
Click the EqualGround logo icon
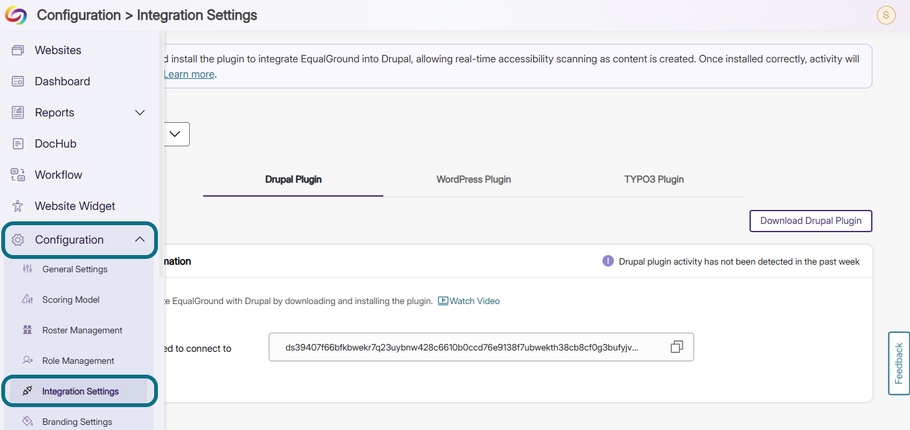pos(16,15)
